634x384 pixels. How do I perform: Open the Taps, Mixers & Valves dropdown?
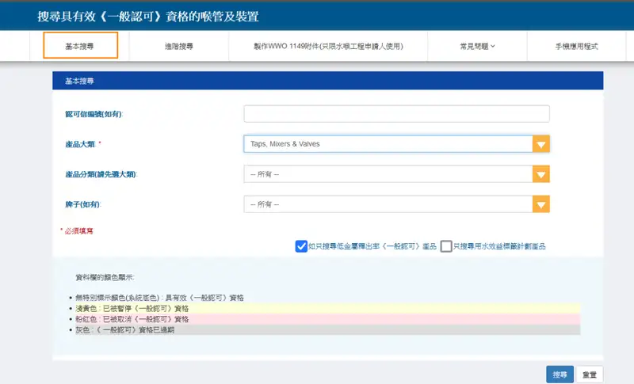[x=388, y=144]
